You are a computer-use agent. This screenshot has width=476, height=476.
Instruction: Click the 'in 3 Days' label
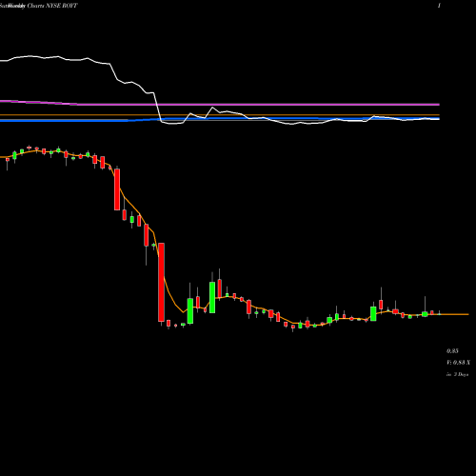(x=457, y=374)
